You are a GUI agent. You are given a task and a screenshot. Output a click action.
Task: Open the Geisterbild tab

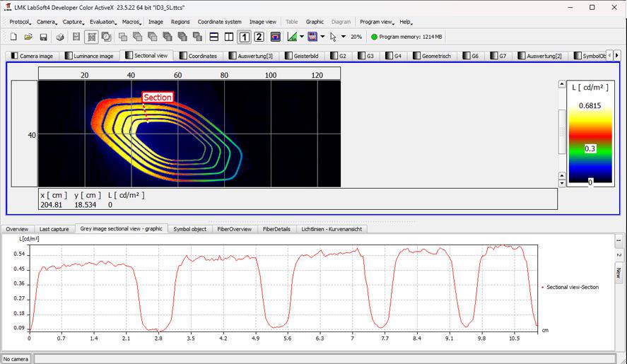(302, 56)
